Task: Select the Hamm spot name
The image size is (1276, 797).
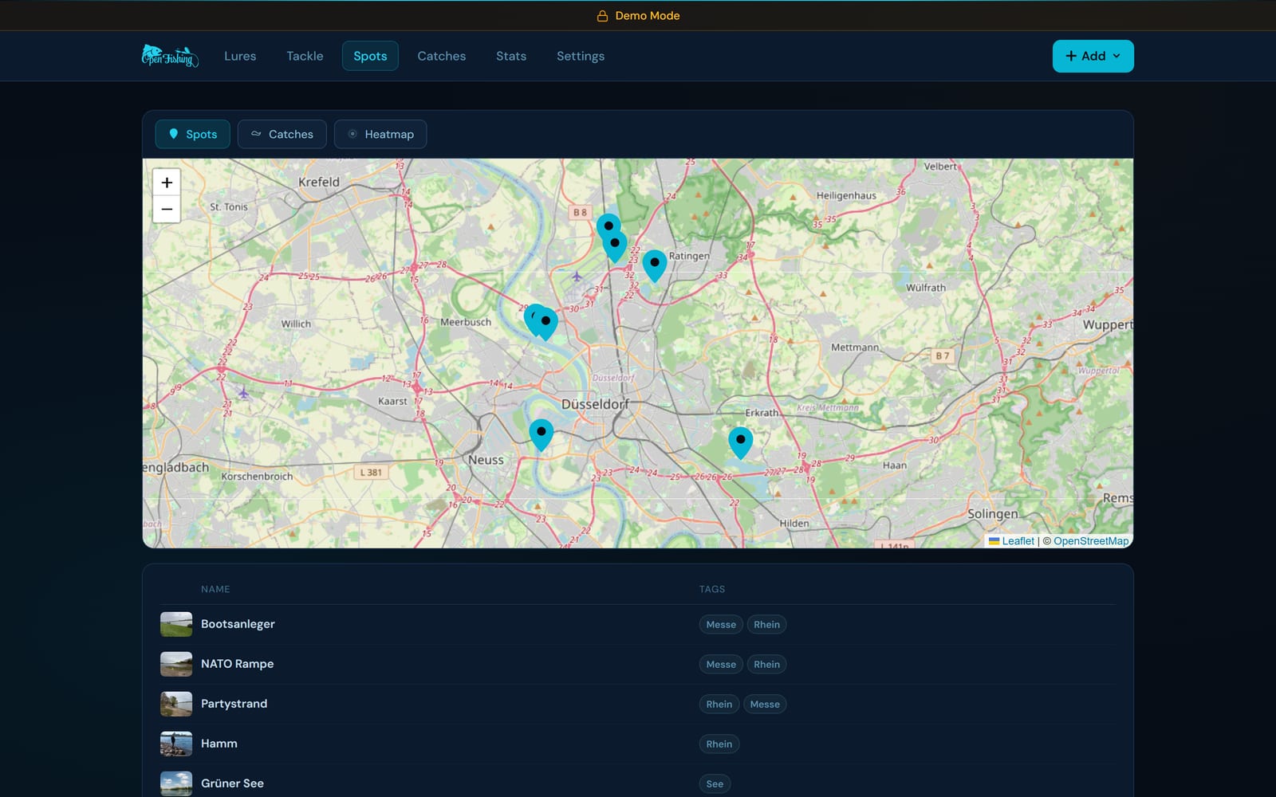Action: [x=219, y=744]
